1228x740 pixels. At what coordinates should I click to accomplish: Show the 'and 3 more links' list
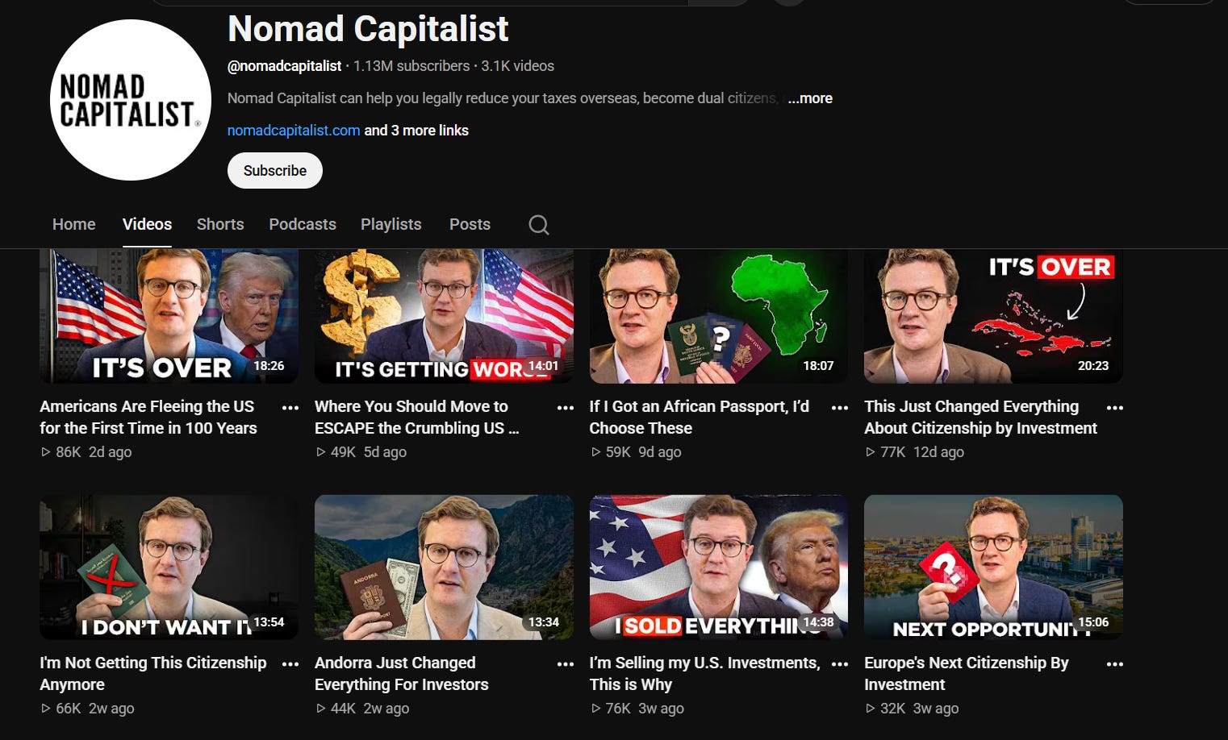[x=416, y=131]
